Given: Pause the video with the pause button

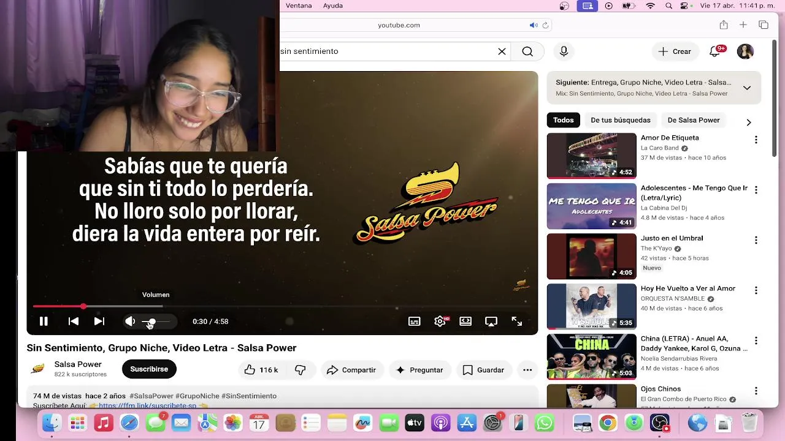Looking at the screenshot, I should coord(44,321).
